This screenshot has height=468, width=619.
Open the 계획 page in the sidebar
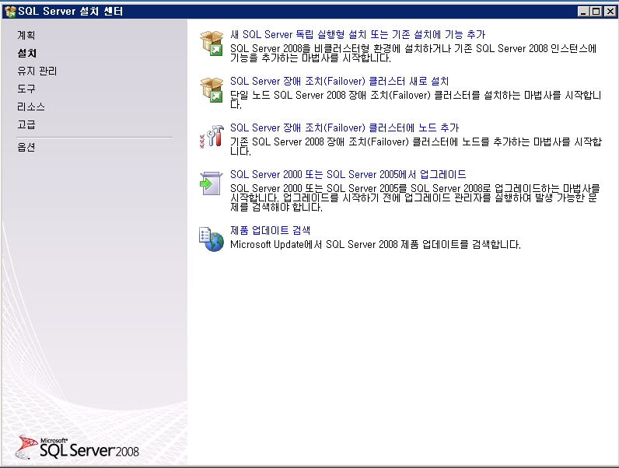pyautogui.click(x=26, y=35)
